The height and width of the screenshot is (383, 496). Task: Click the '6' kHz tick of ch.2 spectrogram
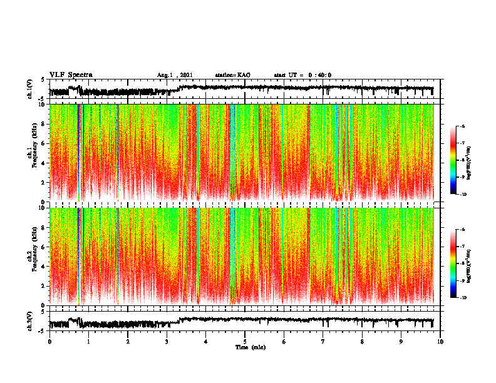pos(44,247)
